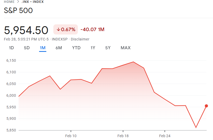Screen dimensions: 213x140
Task: Open the Disclaimer link
Action: 80,39
